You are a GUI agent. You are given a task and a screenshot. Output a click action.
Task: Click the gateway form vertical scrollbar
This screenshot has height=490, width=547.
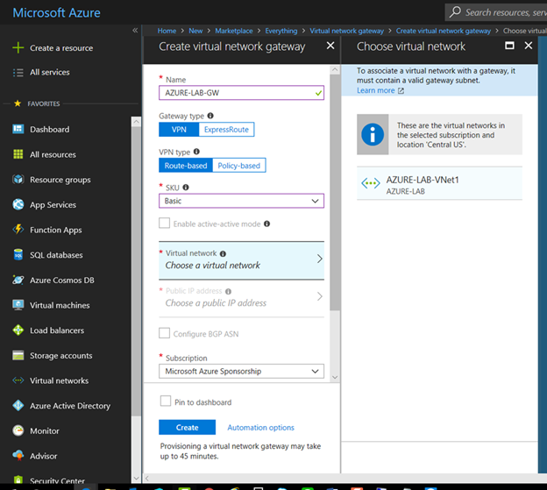coord(335,192)
